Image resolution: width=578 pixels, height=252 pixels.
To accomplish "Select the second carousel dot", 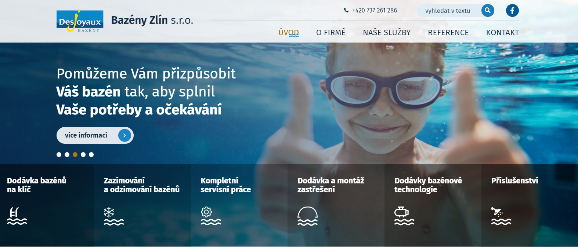I will [x=67, y=154].
